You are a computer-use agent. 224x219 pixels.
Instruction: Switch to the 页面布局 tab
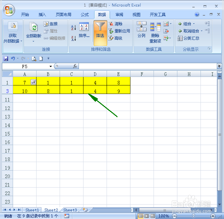click(x=64, y=15)
